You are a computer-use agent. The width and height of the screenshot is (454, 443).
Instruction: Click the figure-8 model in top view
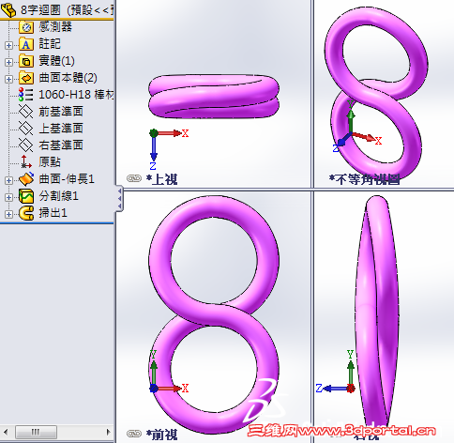(214, 97)
